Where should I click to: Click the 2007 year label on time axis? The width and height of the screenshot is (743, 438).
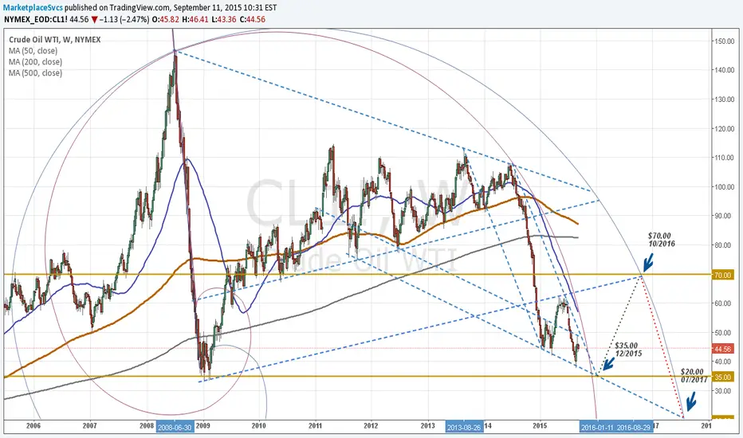(x=89, y=426)
